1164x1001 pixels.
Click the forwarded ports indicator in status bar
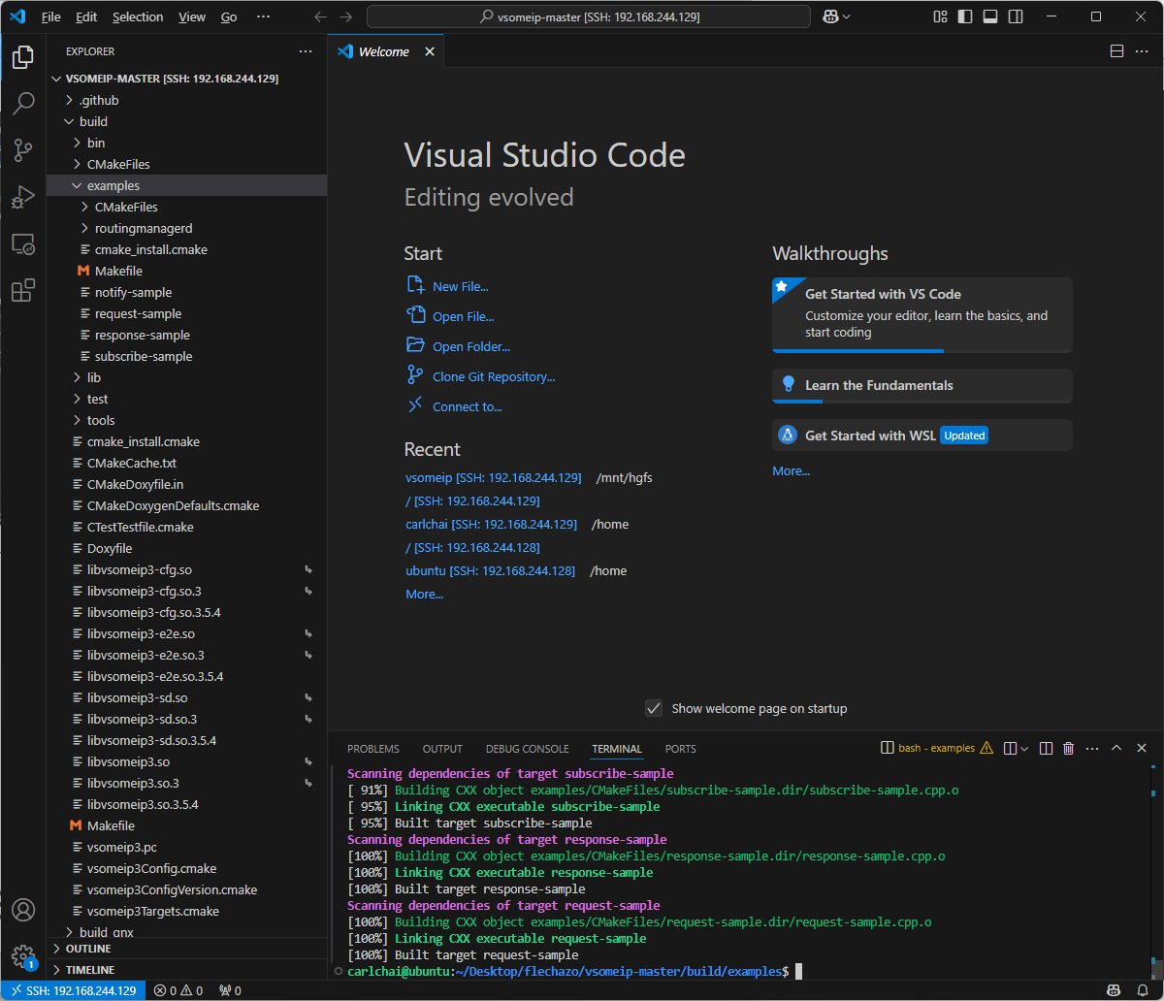click(x=230, y=990)
